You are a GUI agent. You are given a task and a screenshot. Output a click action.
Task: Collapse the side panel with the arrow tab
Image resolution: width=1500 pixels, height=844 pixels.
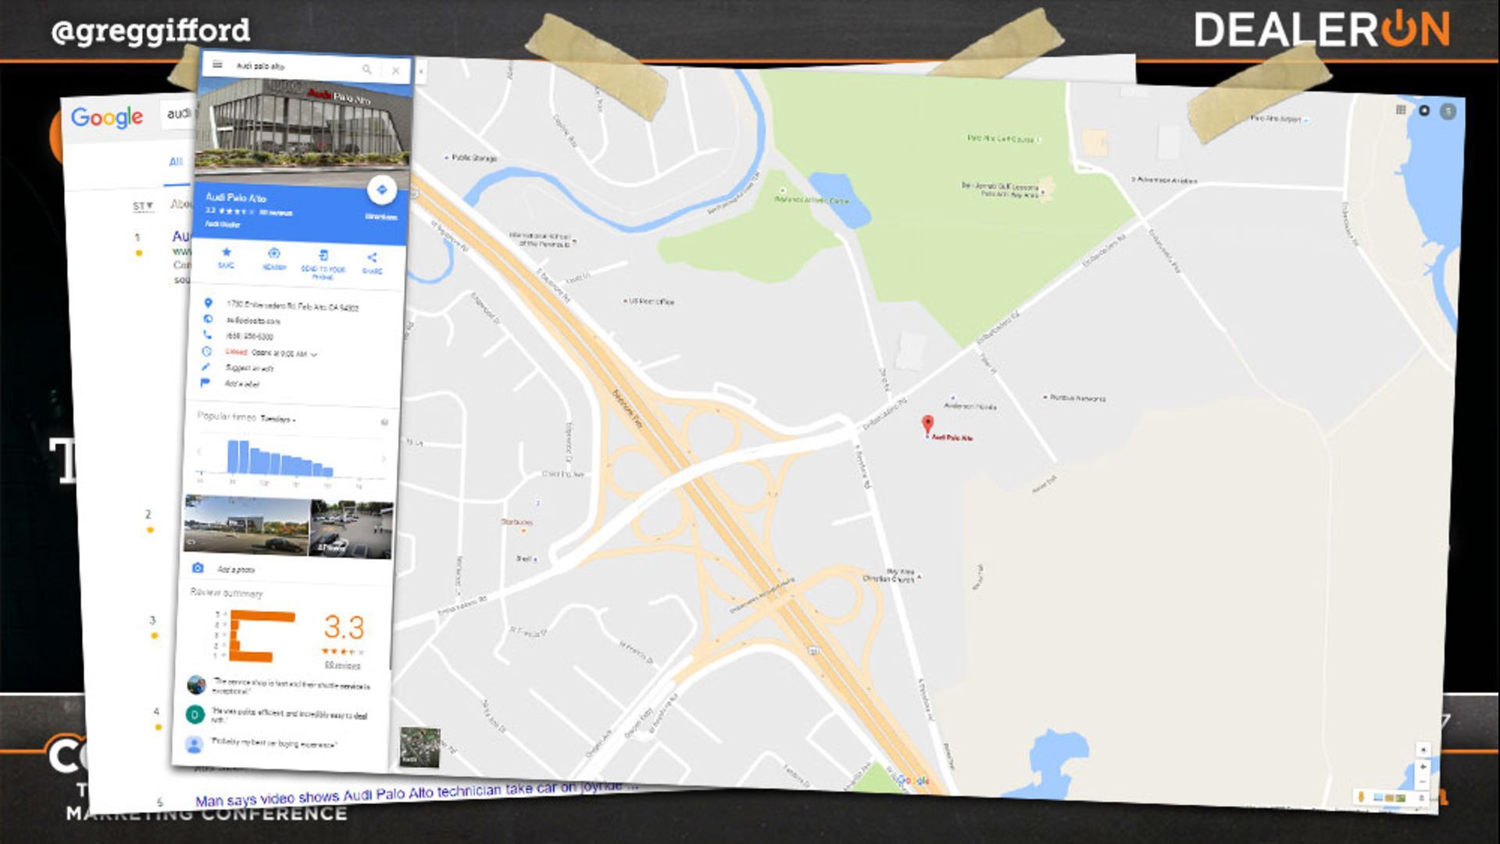click(x=420, y=72)
